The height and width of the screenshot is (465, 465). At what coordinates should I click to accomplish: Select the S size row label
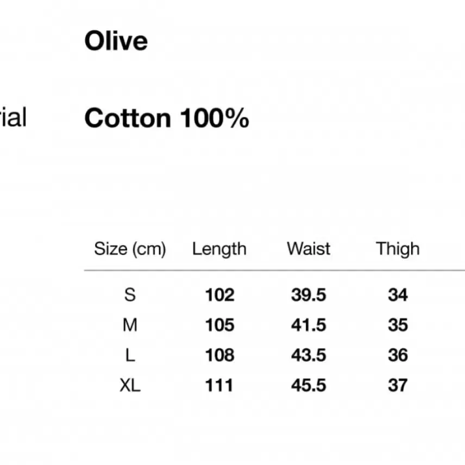click(130, 295)
